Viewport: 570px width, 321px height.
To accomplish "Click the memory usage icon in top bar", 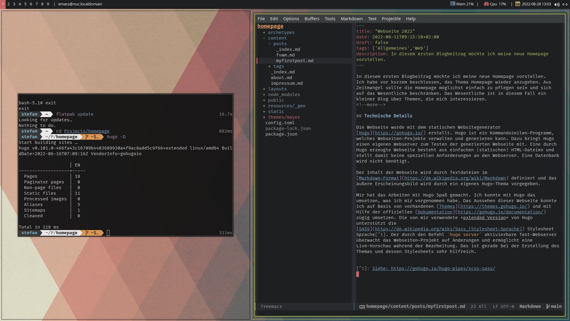I will point(453,4).
